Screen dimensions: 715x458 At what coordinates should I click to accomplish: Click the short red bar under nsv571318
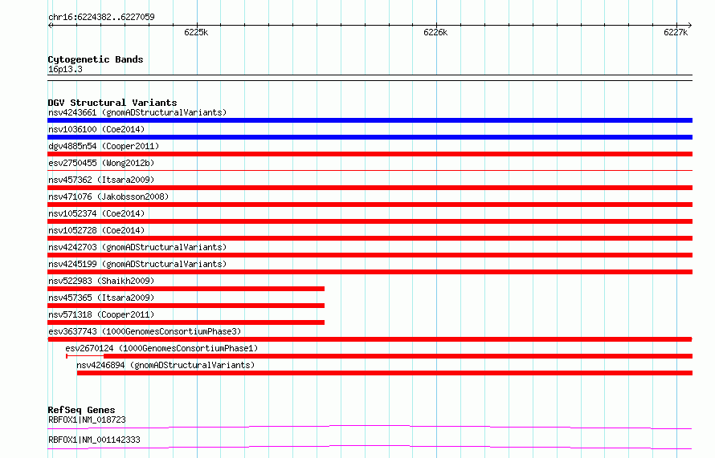point(186,322)
